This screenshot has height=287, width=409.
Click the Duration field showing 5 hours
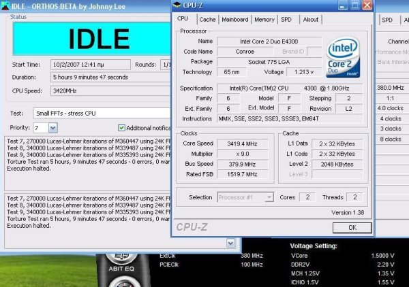coord(110,78)
